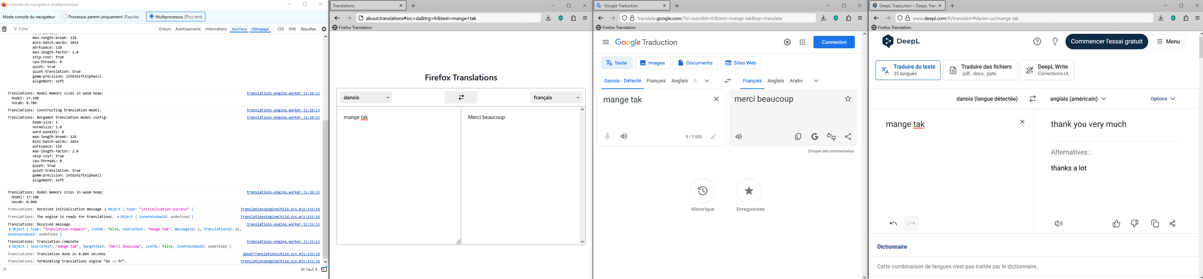1203x279 pixels.
Task: Listen to 'merci beaucoup' translation in Google
Action: click(x=739, y=137)
